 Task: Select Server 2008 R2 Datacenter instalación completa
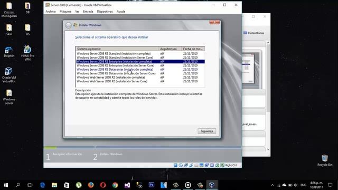coord(140,70)
